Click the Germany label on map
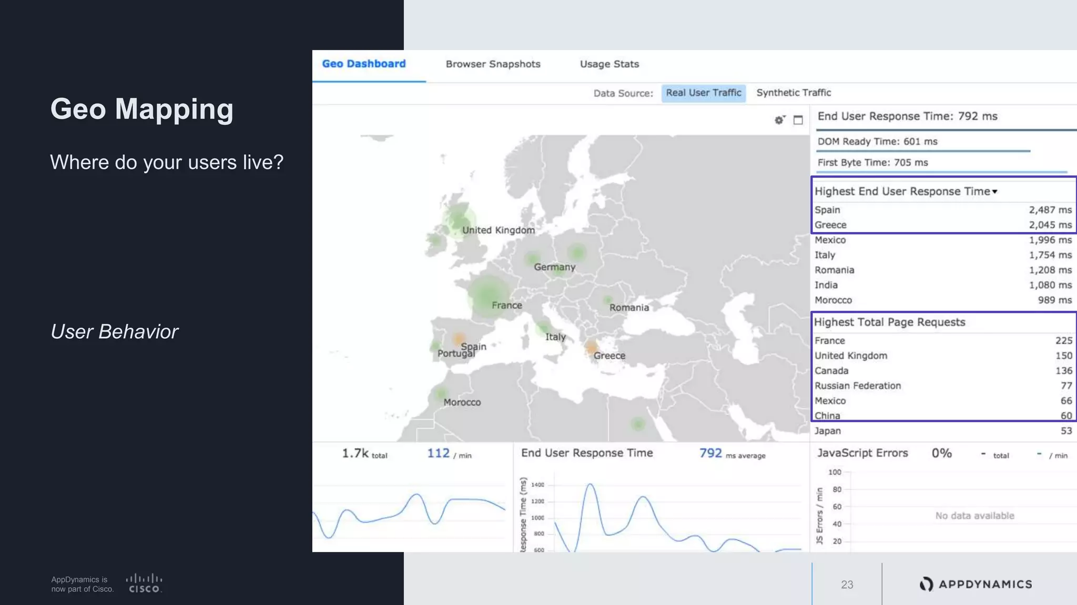 pyautogui.click(x=555, y=267)
